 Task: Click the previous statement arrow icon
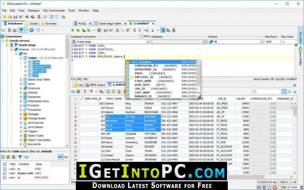(135, 30)
